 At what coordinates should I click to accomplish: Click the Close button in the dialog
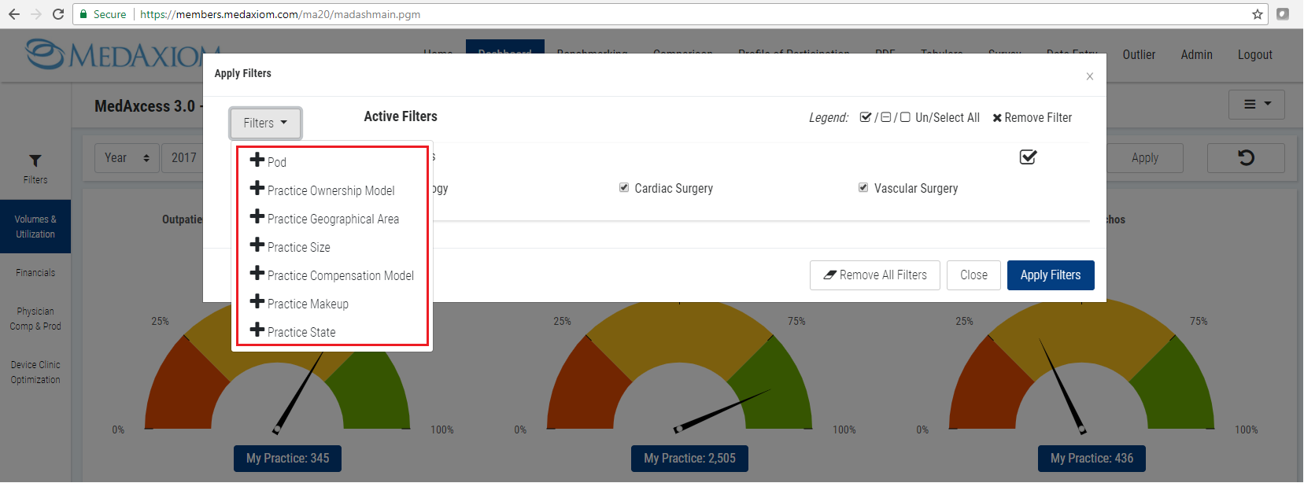[x=973, y=275]
